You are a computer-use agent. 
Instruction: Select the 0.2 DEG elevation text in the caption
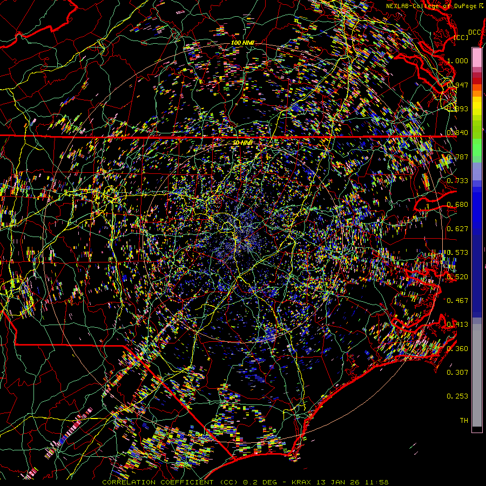(x=260, y=482)
